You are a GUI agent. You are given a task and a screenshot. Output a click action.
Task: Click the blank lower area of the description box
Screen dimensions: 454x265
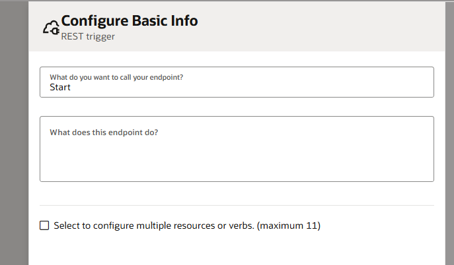tap(237, 162)
